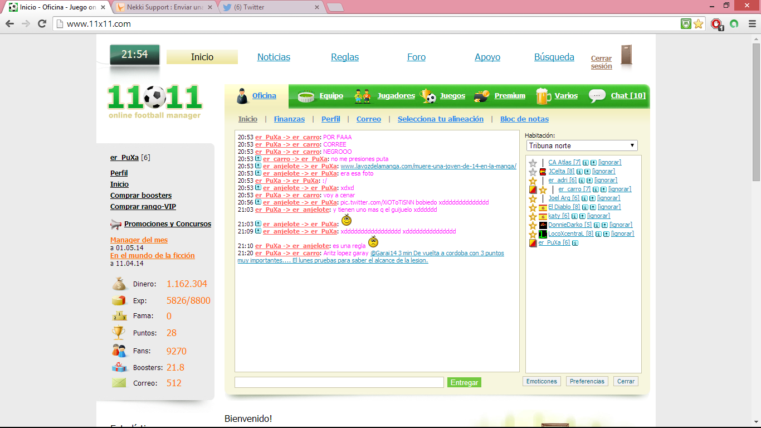This screenshot has height=428, width=761.
Task: Open the lavozdelamanga.com link in chat
Action: pos(428,166)
